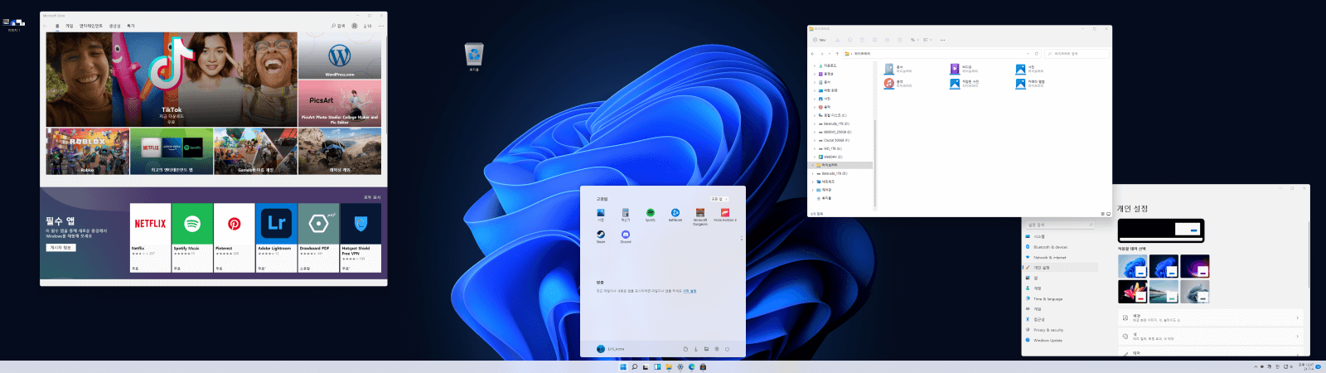Open downloads indicator in Microsoft Store
This screenshot has height=373, width=1326.
click(x=367, y=26)
